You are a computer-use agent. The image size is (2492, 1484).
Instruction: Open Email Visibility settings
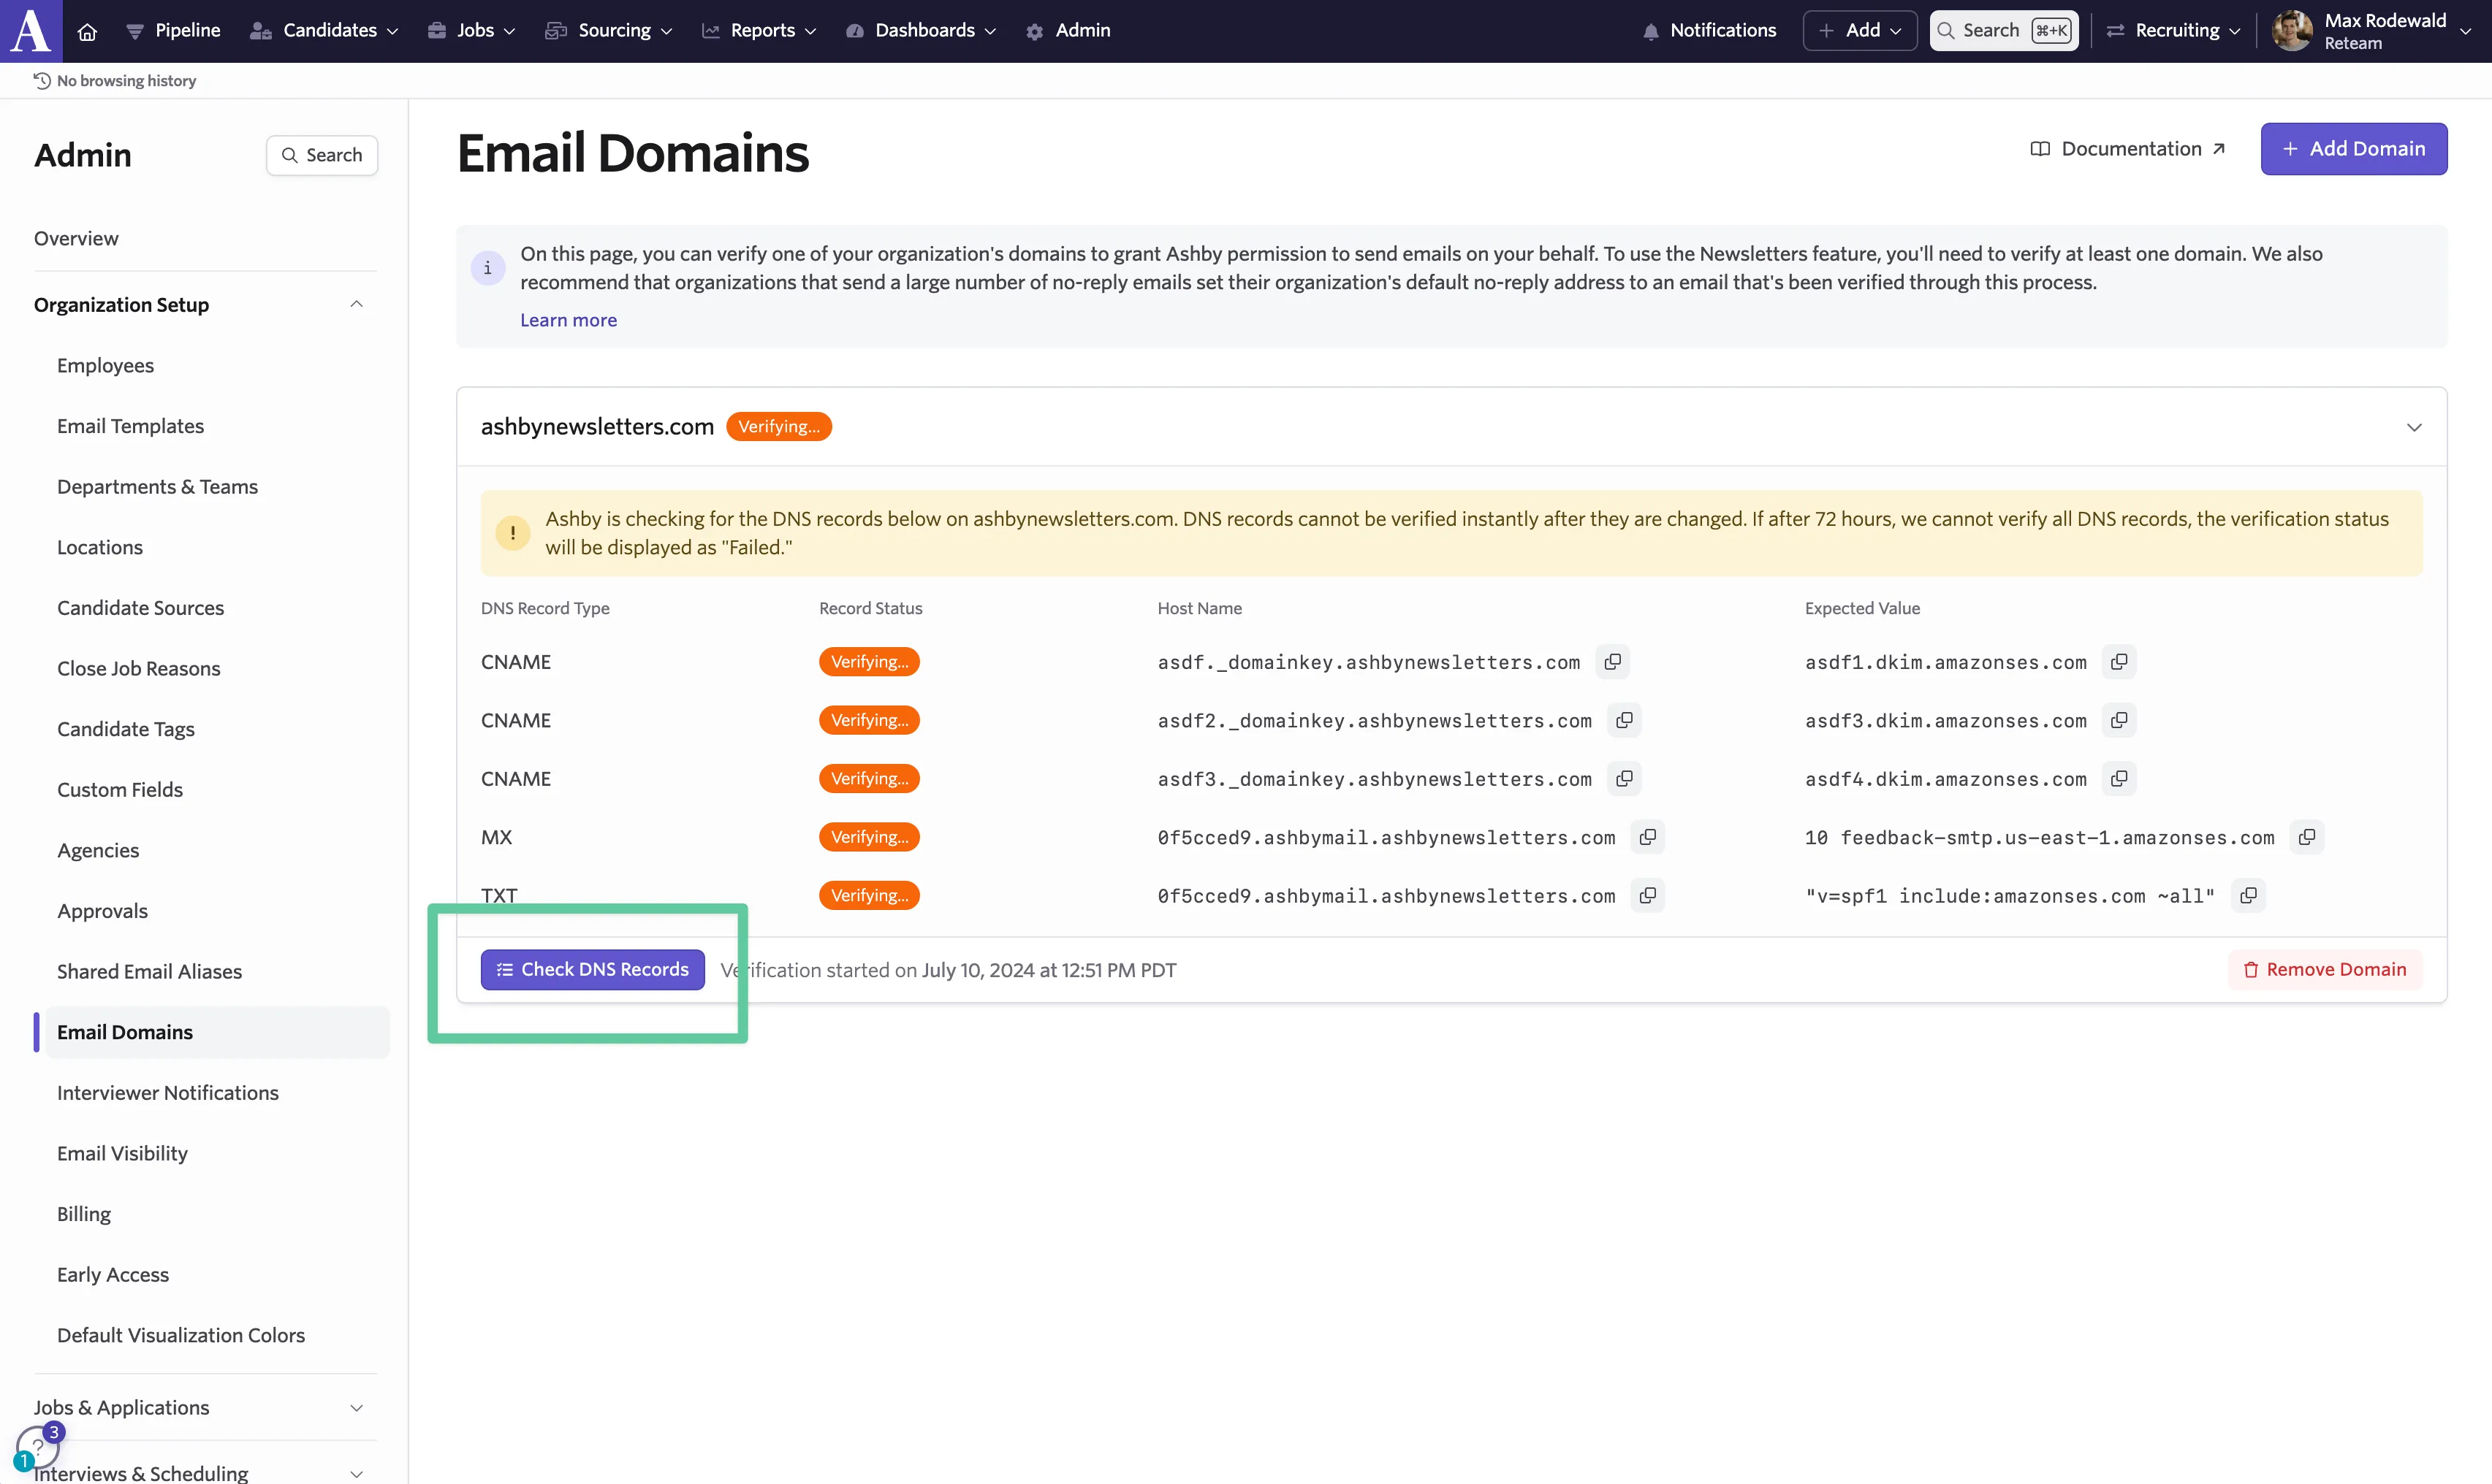coord(122,1154)
